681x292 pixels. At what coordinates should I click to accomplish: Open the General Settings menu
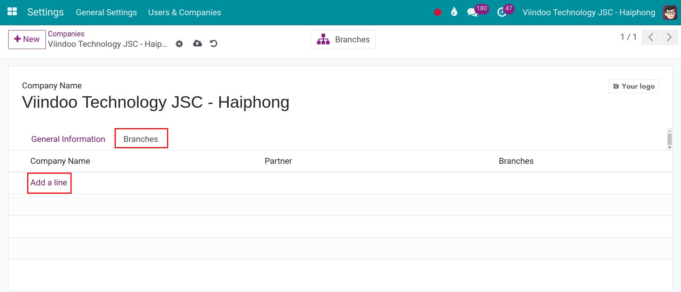pyautogui.click(x=106, y=12)
